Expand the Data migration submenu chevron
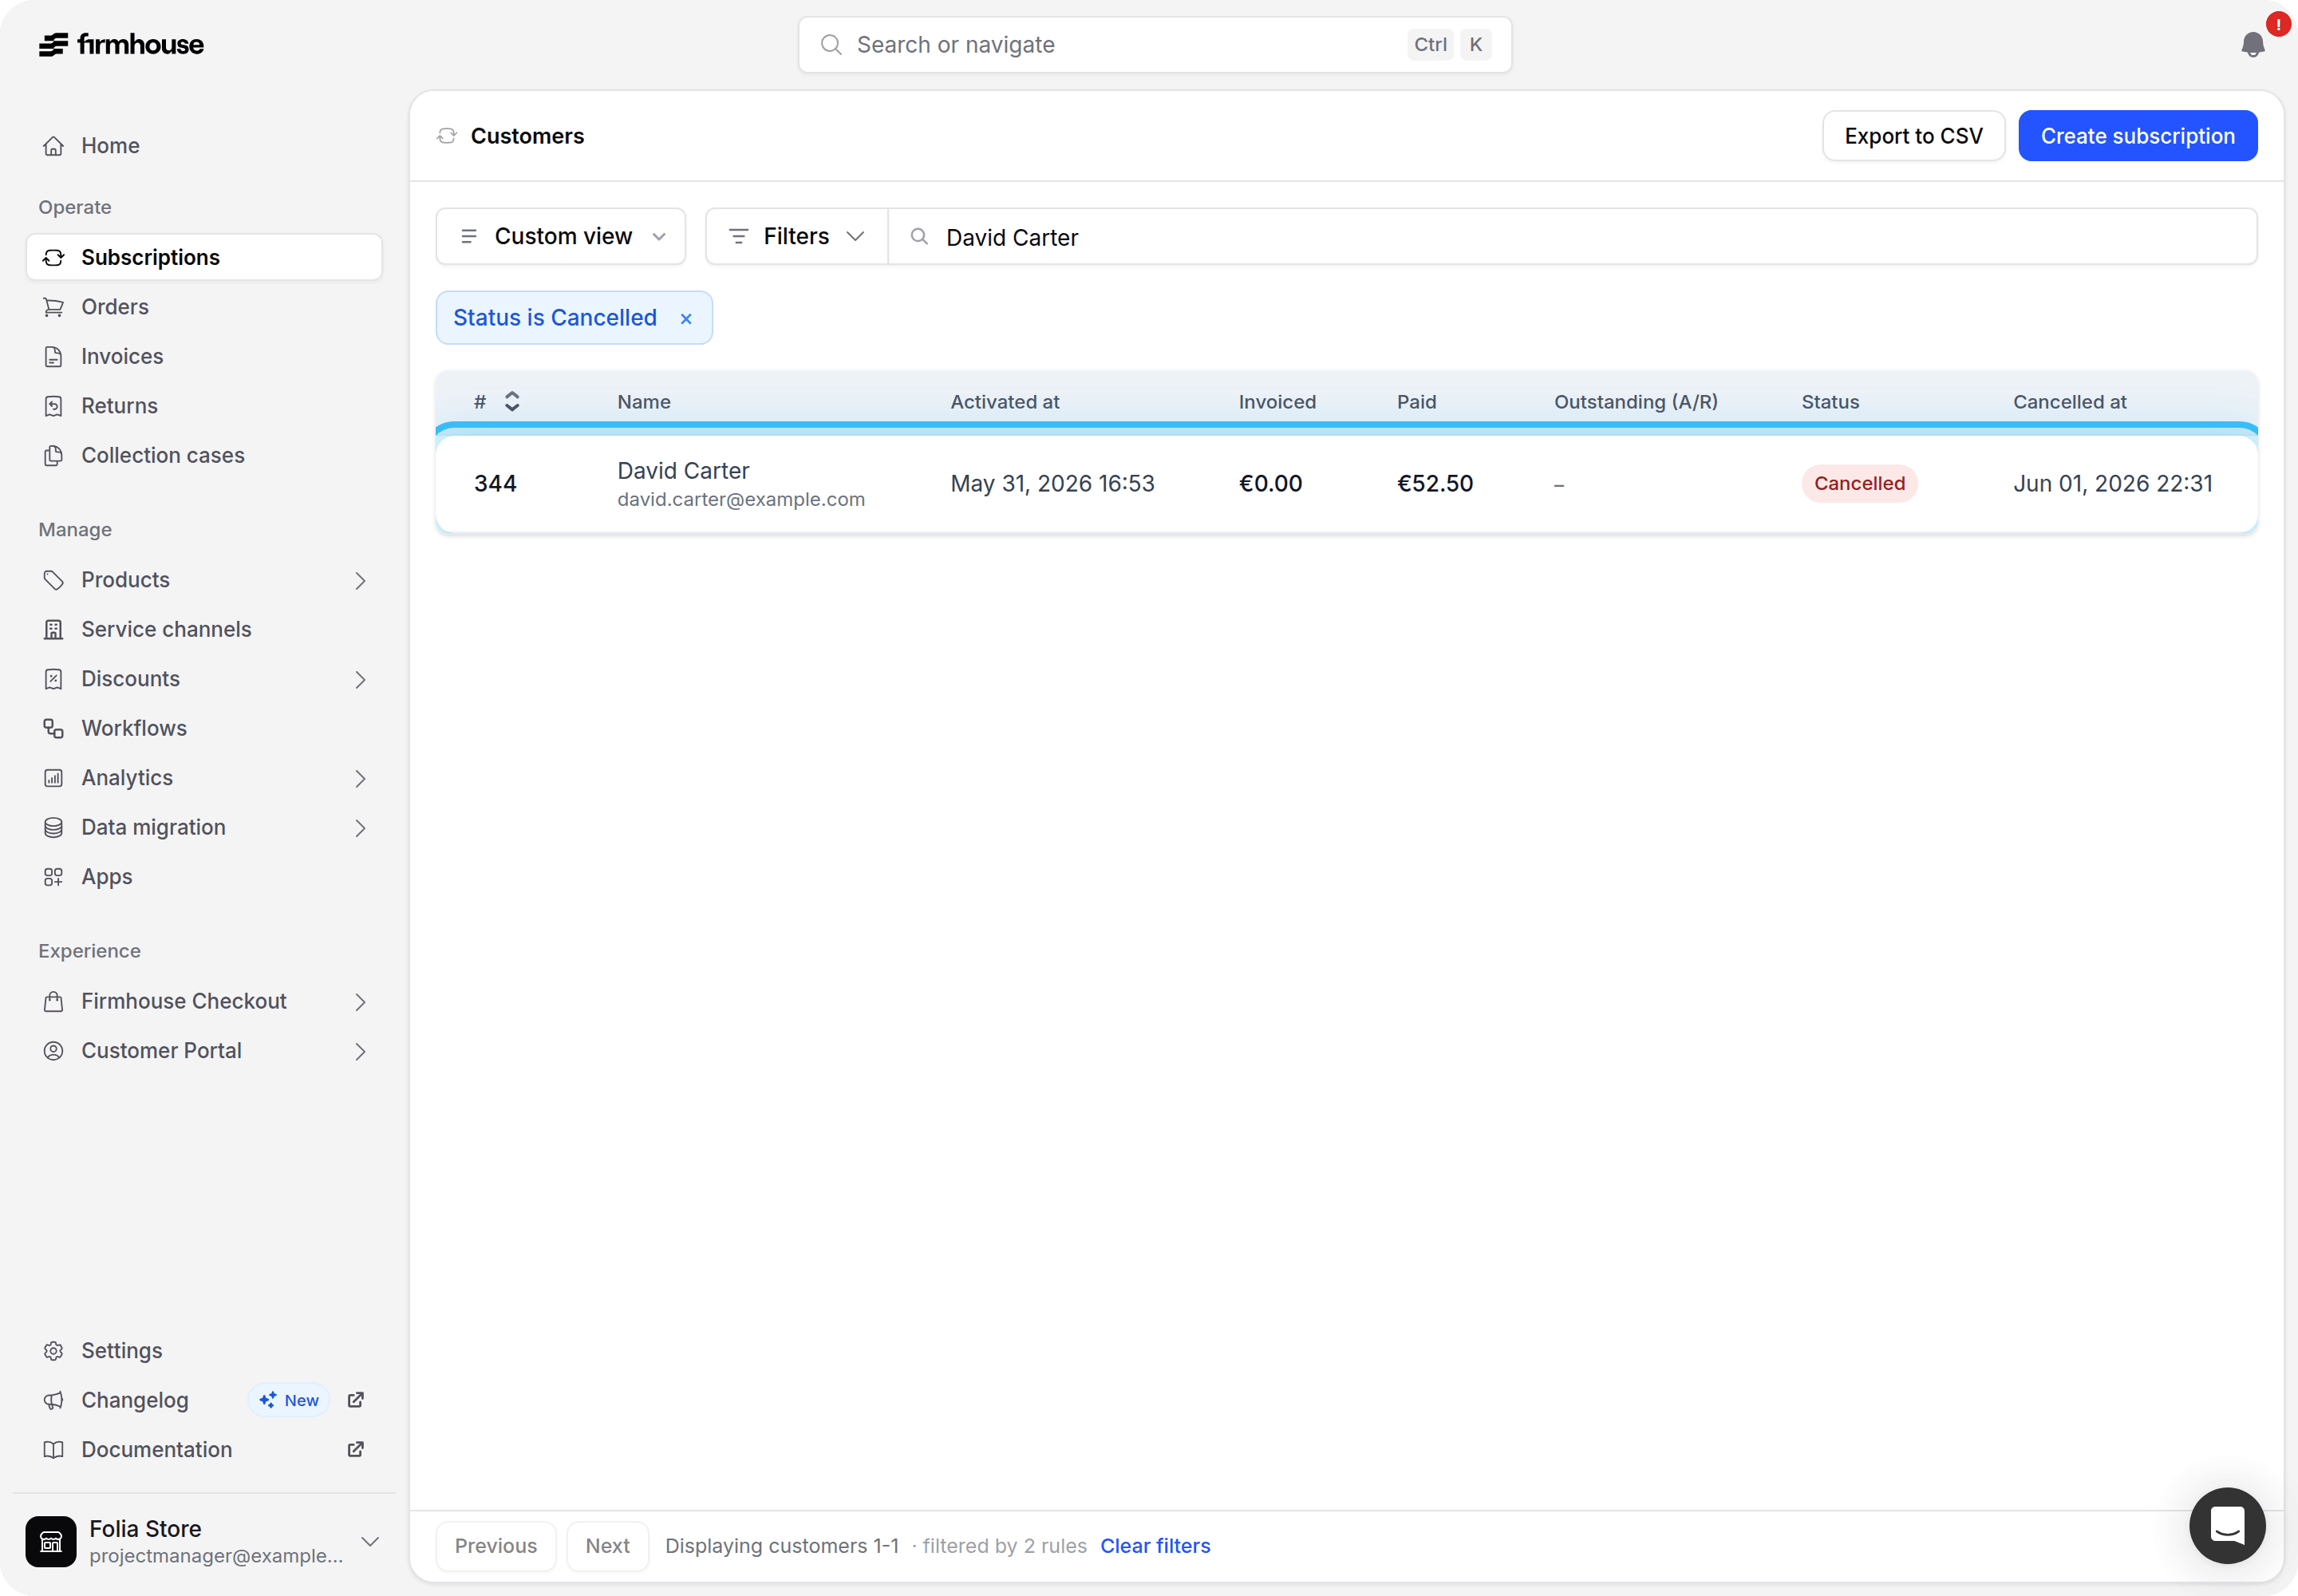The image size is (2298, 1596). [361, 828]
